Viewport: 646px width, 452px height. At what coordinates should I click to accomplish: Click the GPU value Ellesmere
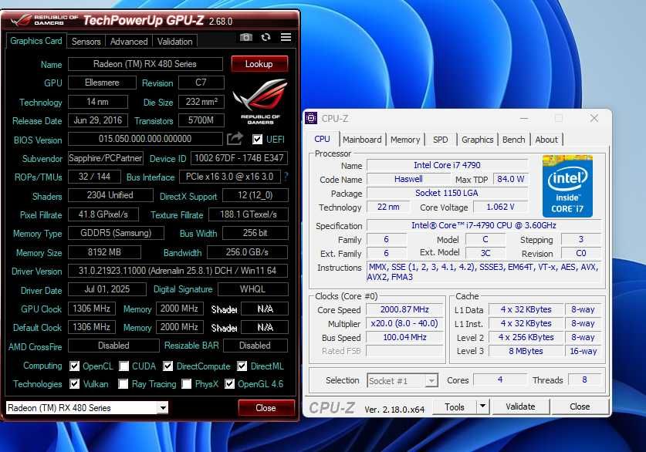point(102,83)
